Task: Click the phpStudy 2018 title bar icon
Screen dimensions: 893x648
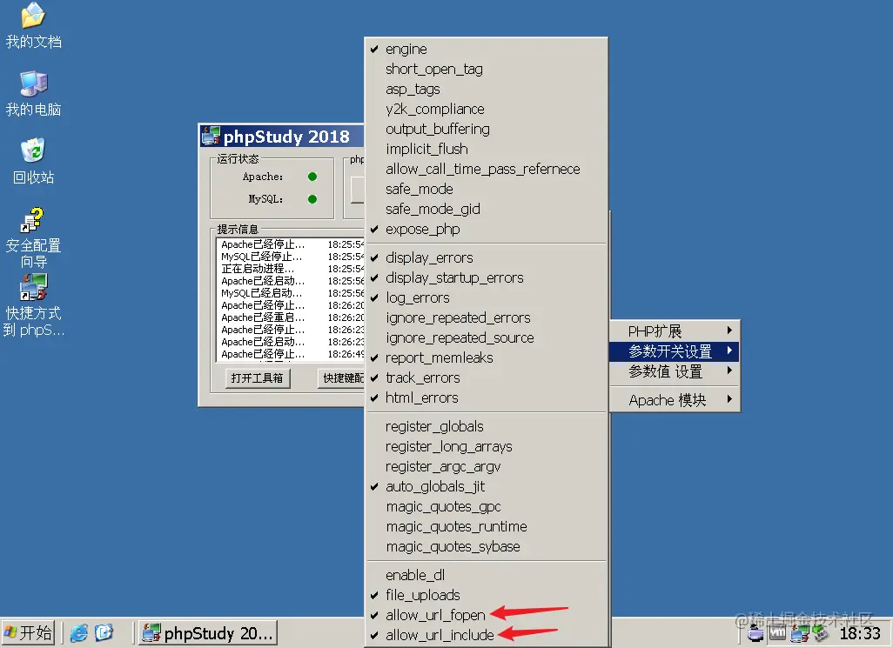Action: pos(211,136)
